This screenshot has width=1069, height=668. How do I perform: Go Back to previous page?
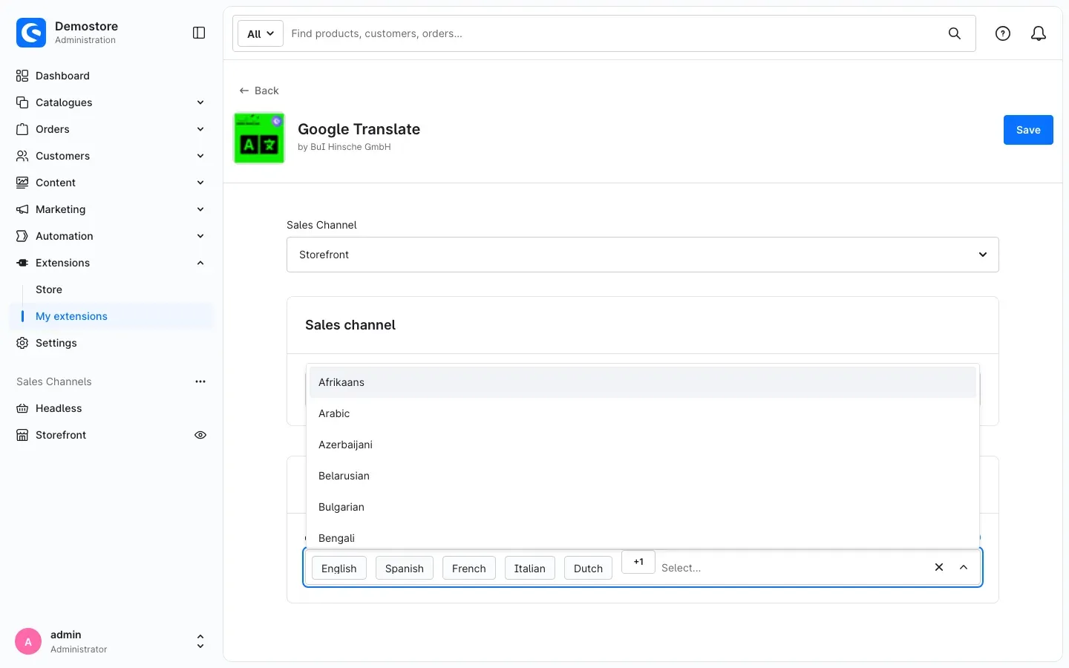[x=259, y=91]
